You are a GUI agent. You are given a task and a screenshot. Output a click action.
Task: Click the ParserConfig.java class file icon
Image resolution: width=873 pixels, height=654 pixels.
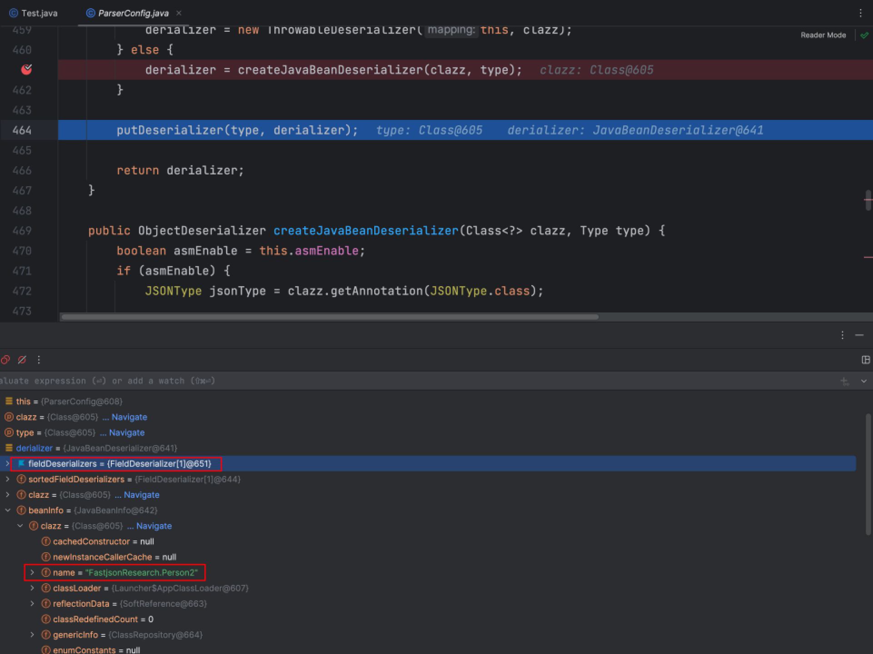pyautogui.click(x=90, y=13)
